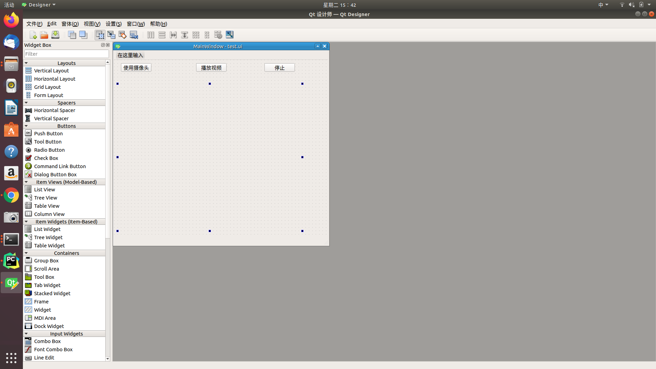Click the Edit Tab Order toolbar icon
Screen dimensions: 656x369
134,35
